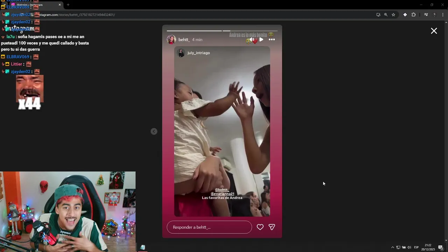
Task: Open the volume tray icon
Action: tap(409, 247)
